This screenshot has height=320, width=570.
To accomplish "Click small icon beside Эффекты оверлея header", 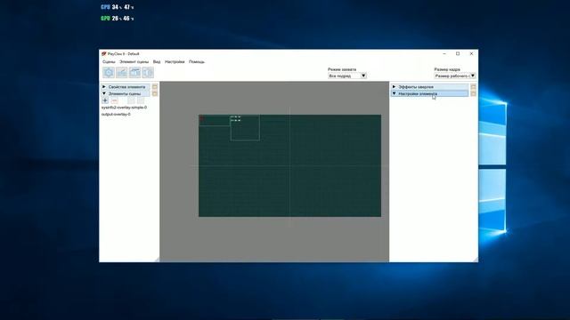I will [x=473, y=87].
